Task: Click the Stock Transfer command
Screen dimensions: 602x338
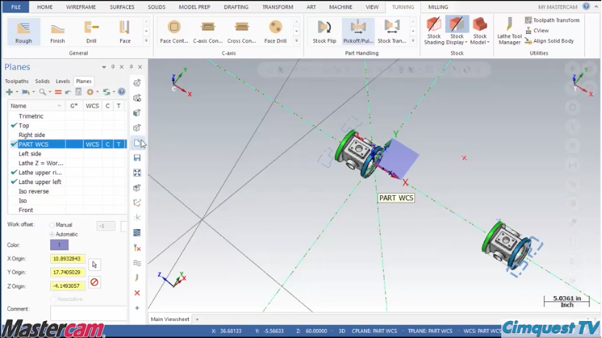Action: click(x=391, y=32)
